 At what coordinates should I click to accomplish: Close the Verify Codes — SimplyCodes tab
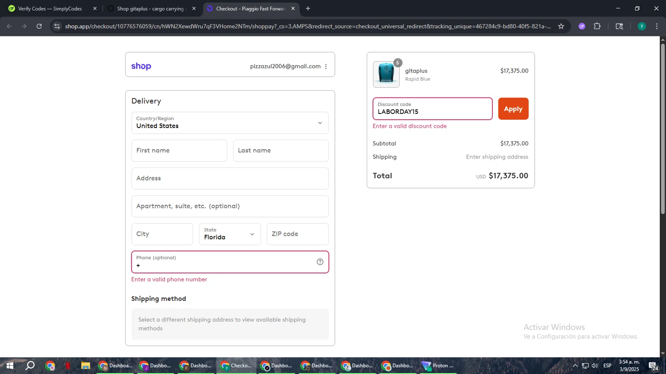pos(95,8)
